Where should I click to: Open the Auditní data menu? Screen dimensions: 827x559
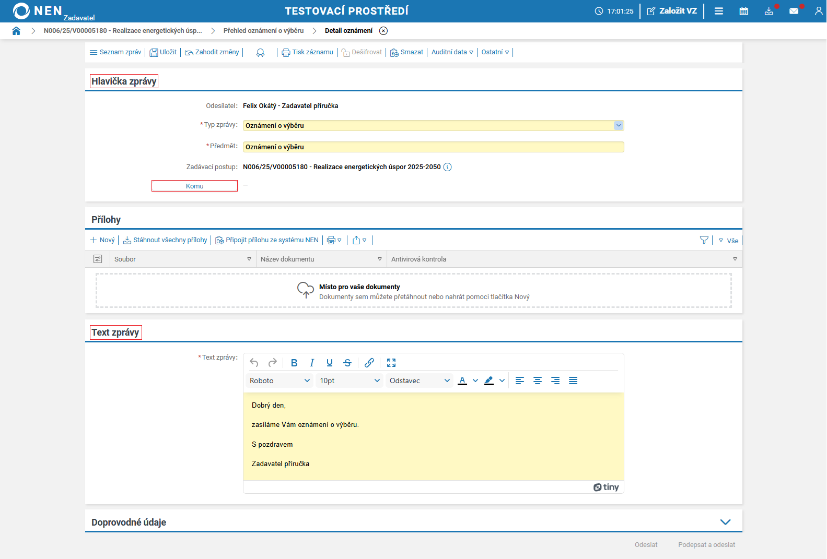click(452, 52)
